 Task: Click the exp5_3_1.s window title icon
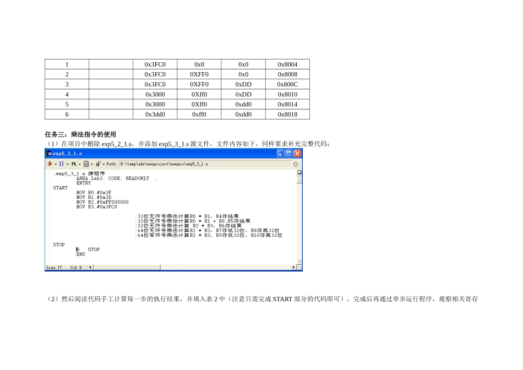48,154
